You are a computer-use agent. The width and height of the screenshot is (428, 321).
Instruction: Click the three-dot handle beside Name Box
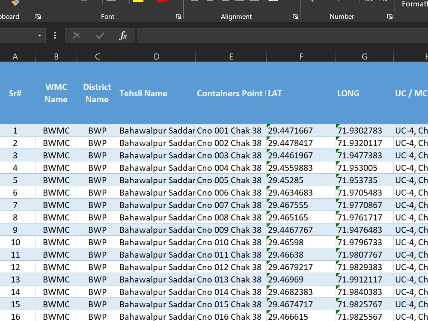tap(55, 36)
